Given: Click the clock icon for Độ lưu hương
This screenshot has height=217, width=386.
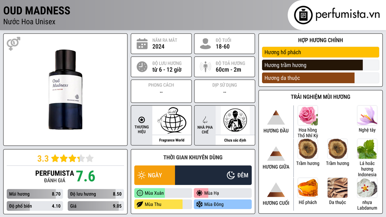Looking at the screenshot, I should click(142, 67).
